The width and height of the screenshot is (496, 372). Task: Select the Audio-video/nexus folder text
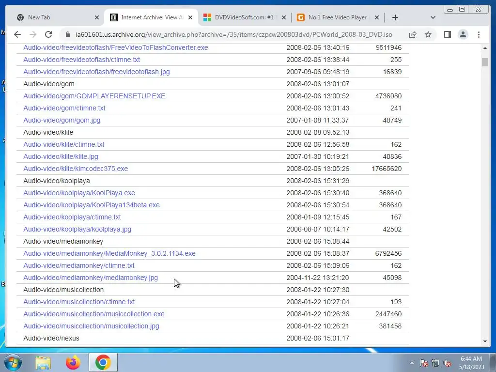51,338
